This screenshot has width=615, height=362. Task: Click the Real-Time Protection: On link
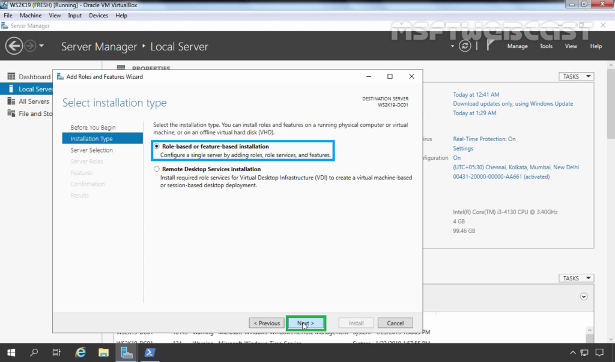(484, 139)
